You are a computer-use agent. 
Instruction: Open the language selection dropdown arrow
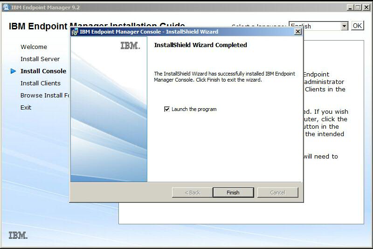pos(345,26)
